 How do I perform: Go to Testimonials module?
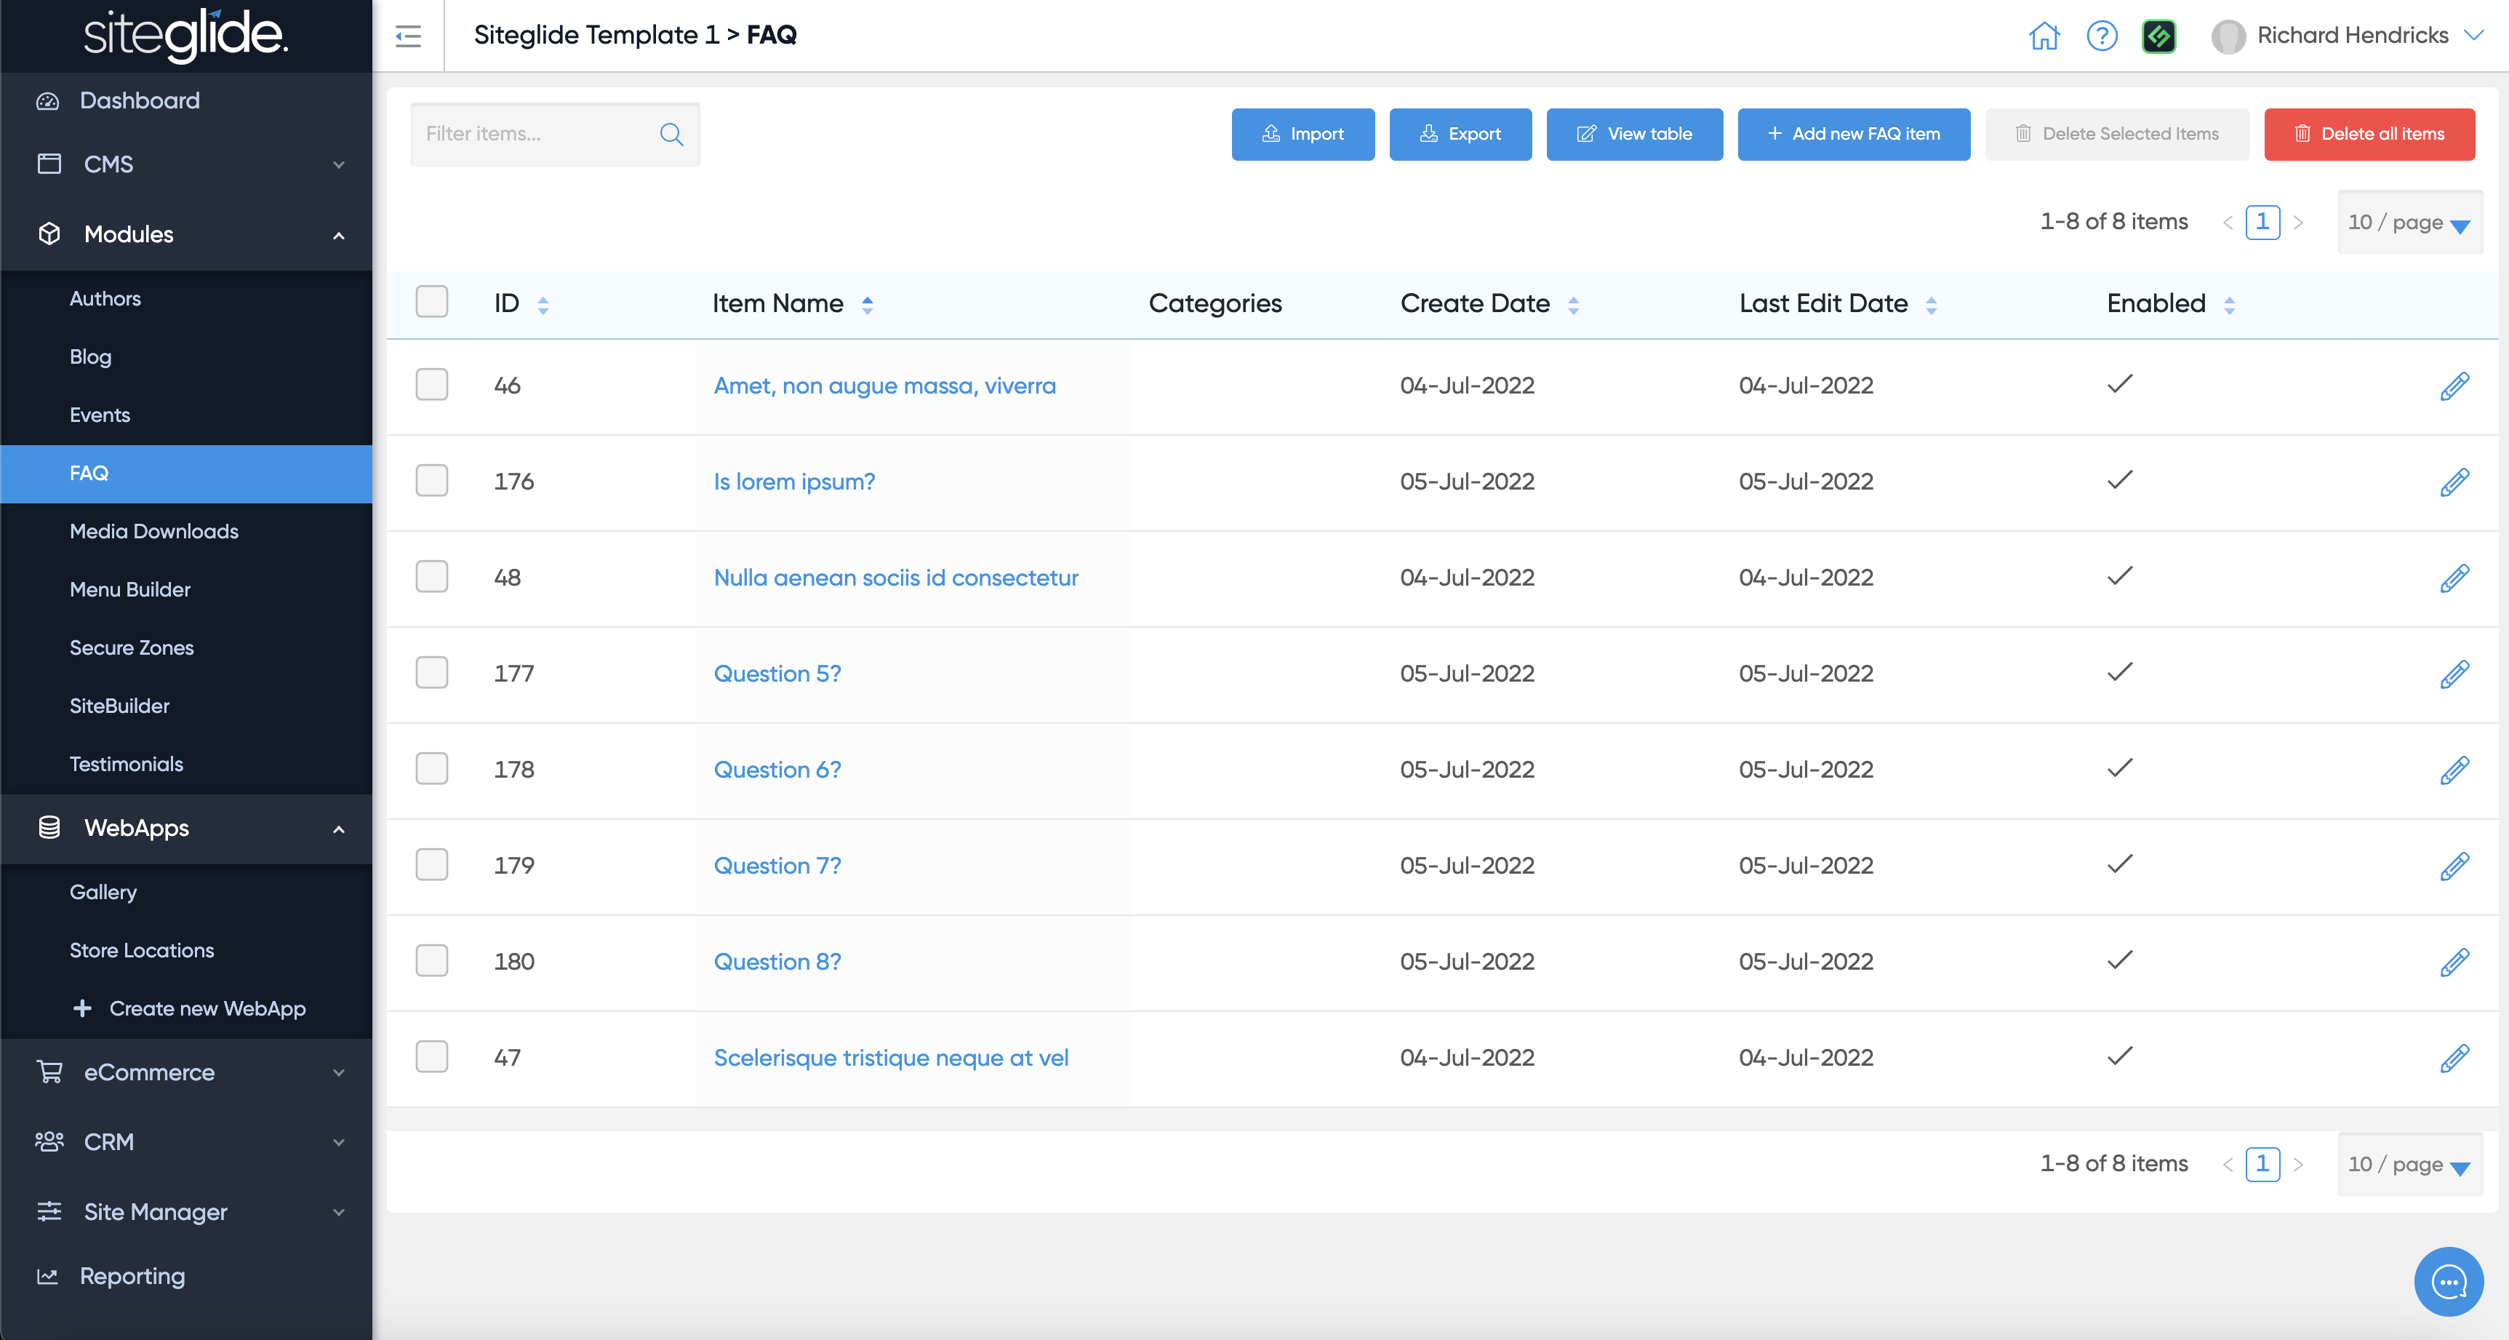click(126, 764)
